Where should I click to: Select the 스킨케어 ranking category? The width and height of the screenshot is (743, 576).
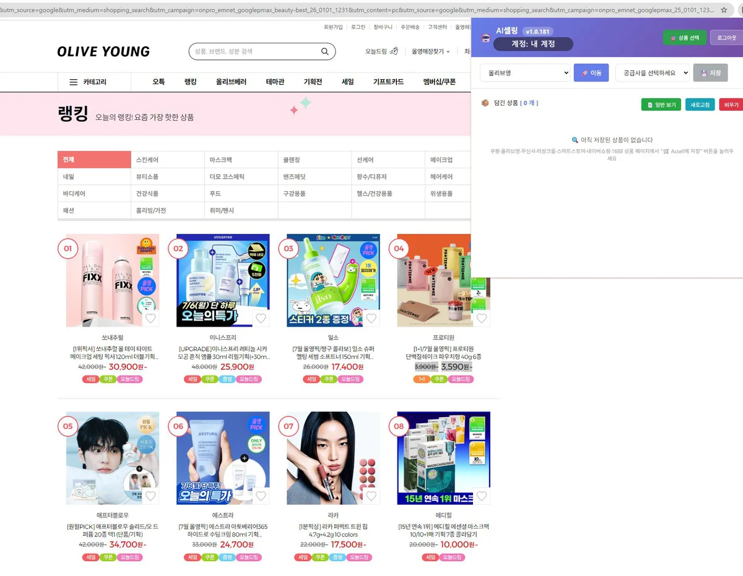pyautogui.click(x=168, y=160)
